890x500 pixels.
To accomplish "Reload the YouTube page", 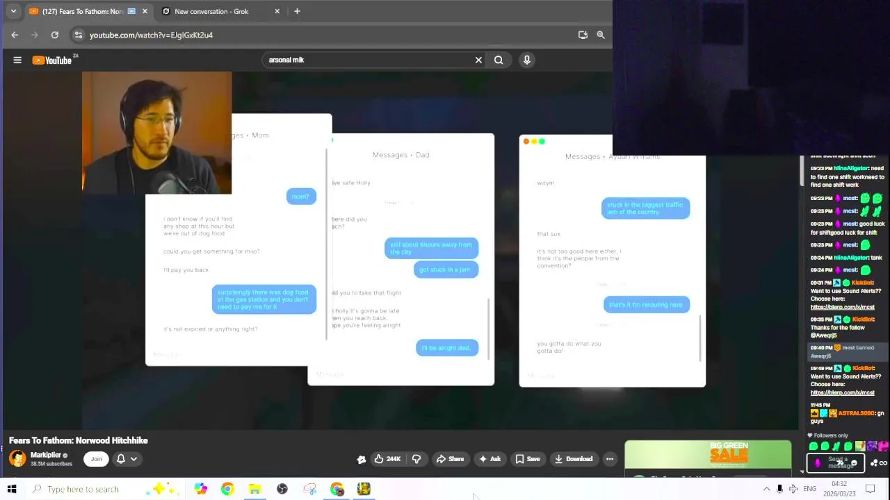I will coord(55,35).
